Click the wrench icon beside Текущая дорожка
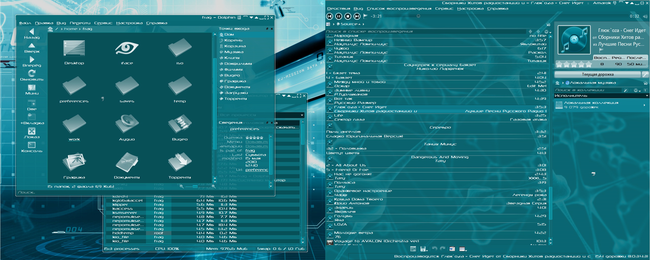Screen dimensions: 650x260 tap(645, 74)
